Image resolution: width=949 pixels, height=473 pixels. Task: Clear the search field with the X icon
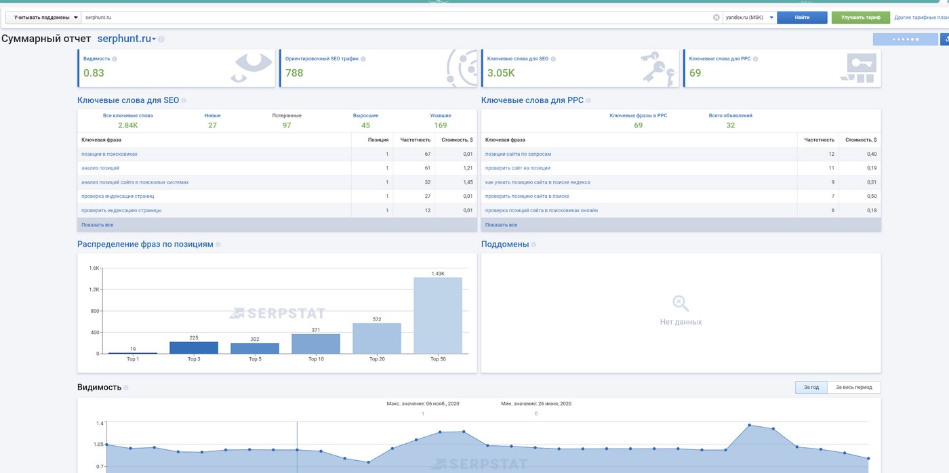coord(716,18)
